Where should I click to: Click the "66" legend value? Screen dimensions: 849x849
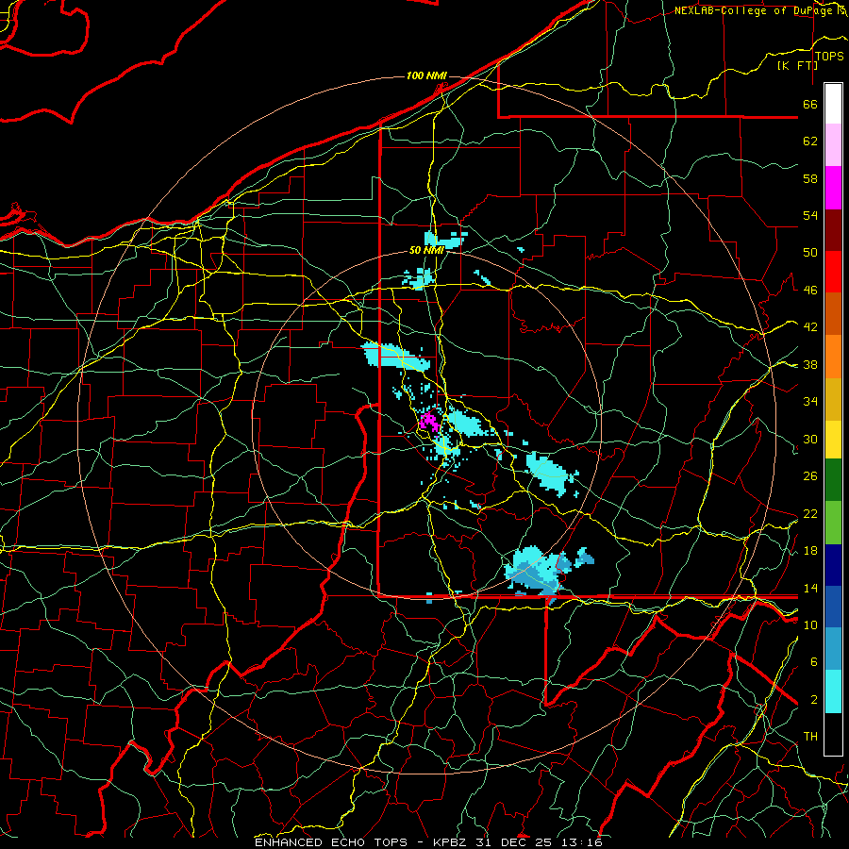pos(810,104)
